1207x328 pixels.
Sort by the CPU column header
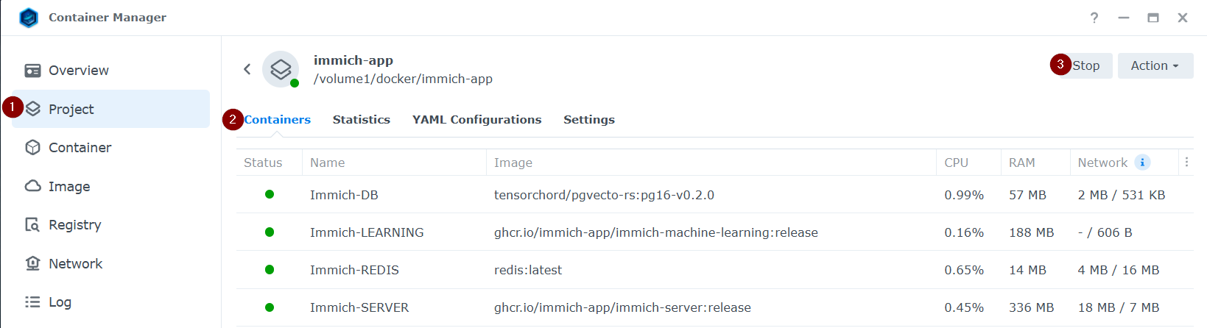coord(968,163)
